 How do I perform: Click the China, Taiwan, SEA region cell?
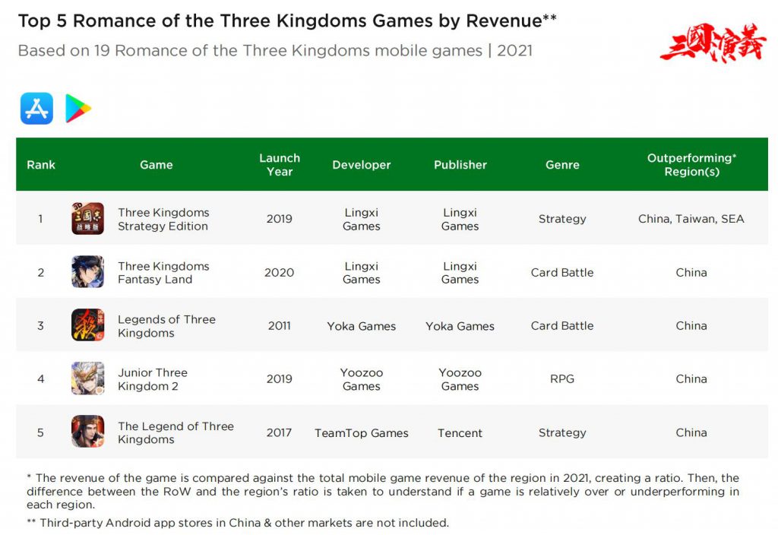click(691, 219)
